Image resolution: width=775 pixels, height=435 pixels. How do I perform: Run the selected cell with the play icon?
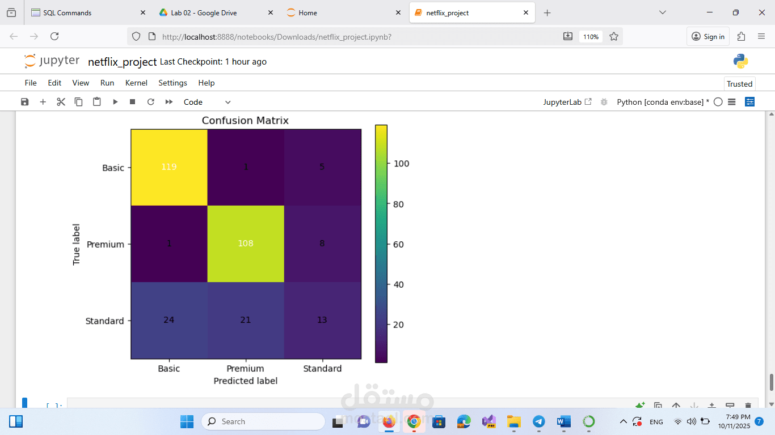coord(115,102)
